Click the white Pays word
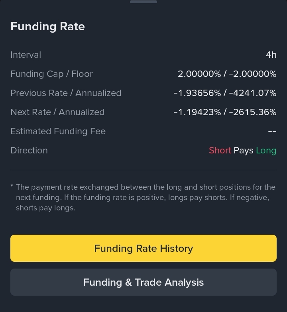This screenshot has height=312, width=287. tap(244, 151)
